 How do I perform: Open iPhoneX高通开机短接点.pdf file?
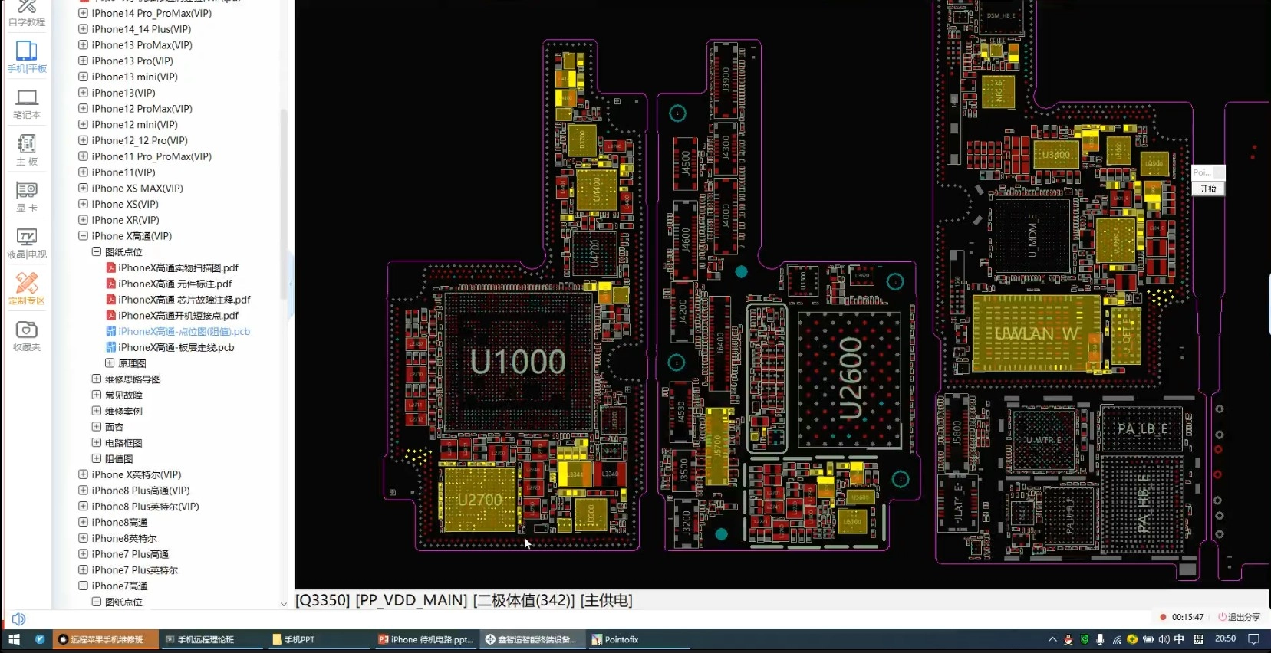click(178, 316)
